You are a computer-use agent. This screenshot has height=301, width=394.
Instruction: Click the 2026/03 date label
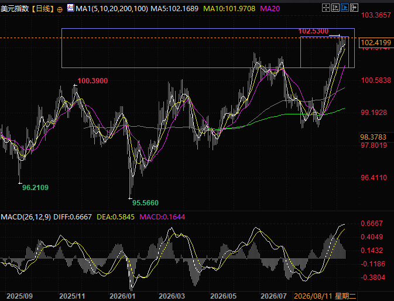(x=172, y=296)
